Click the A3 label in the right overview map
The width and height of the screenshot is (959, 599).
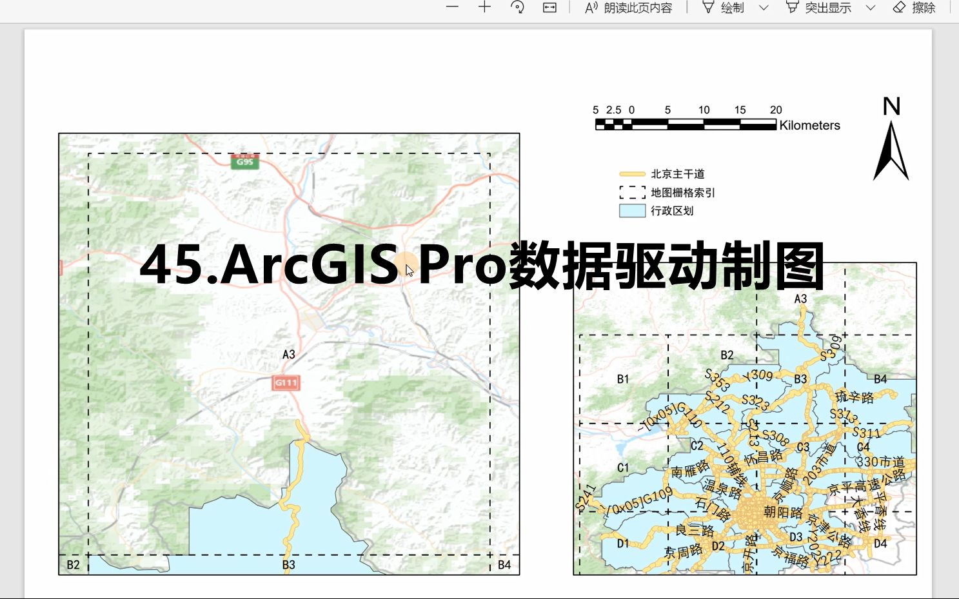pos(800,299)
